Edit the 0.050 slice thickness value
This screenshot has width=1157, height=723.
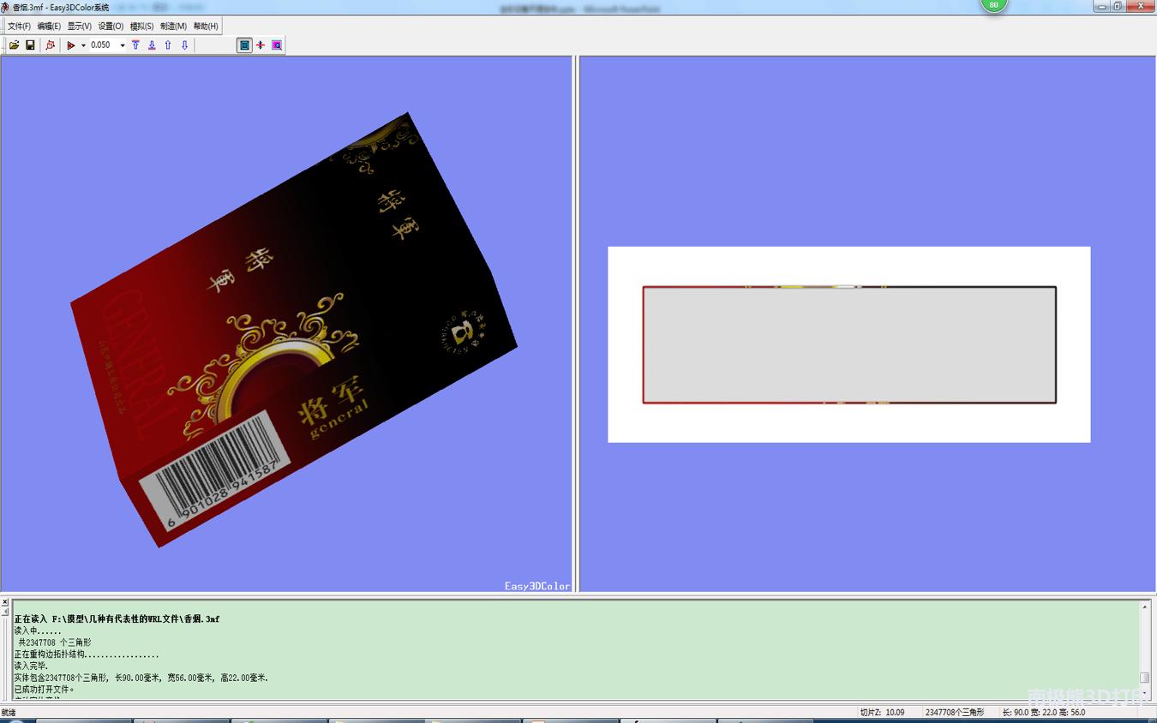point(100,45)
